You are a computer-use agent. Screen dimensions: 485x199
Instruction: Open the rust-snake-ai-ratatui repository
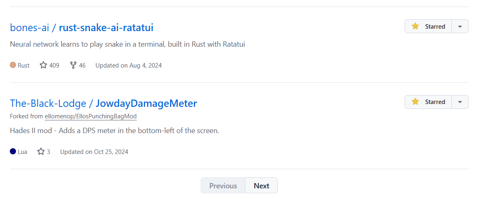(106, 28)
